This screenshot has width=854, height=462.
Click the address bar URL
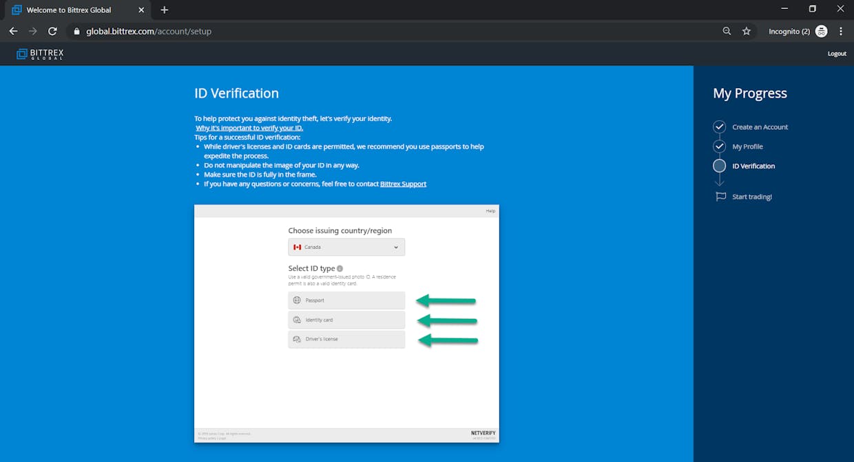click(x=149, y=31)
